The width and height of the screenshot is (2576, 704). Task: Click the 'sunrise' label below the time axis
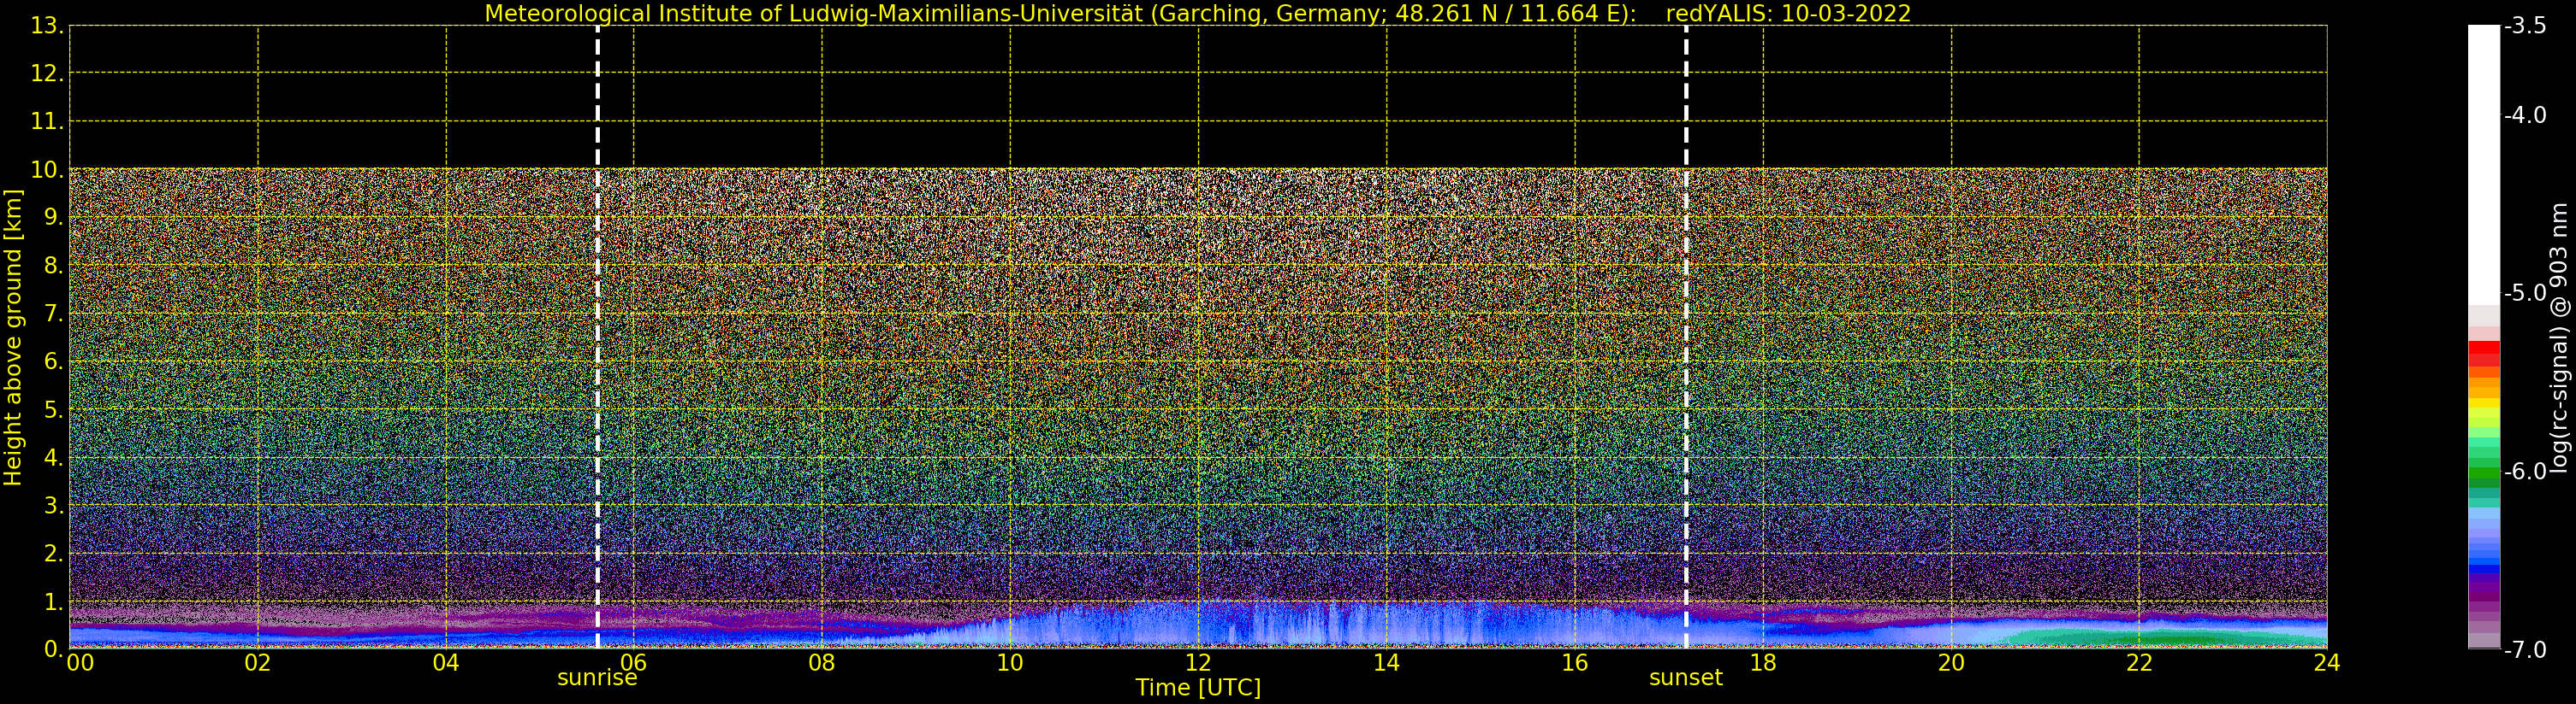(x=597, y=678)
